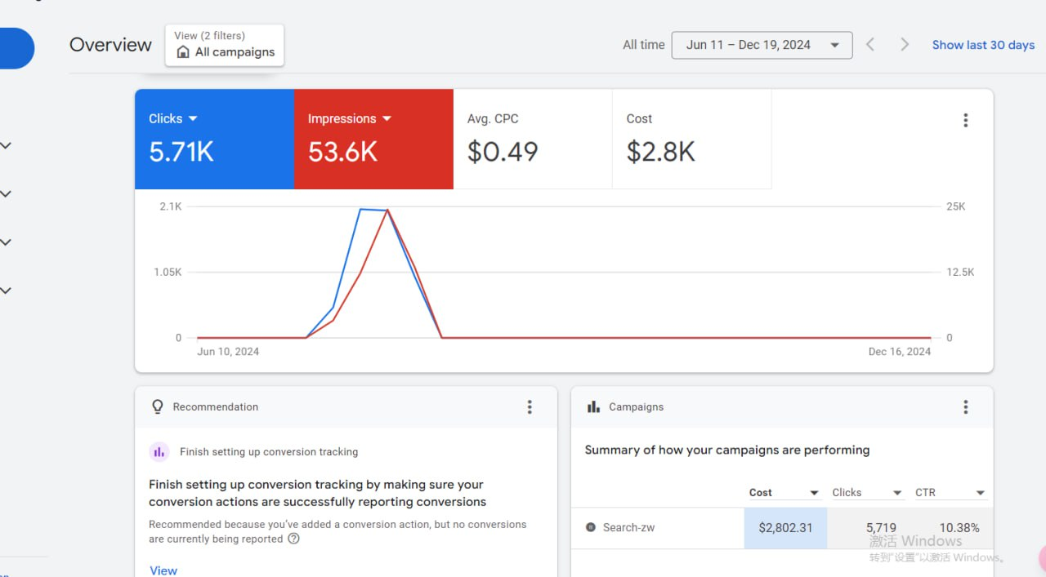Click the View link under Recommendation
This screenshot has width=1046, height=577.
tap(163, 570)
